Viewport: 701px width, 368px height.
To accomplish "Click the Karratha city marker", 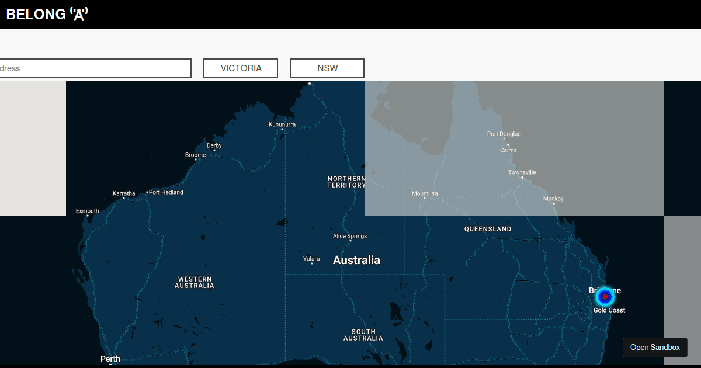I will coord(124,197).
